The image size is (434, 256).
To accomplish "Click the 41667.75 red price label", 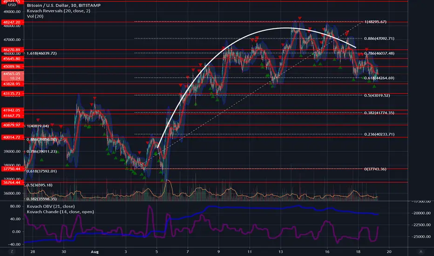I will [13, 115].
